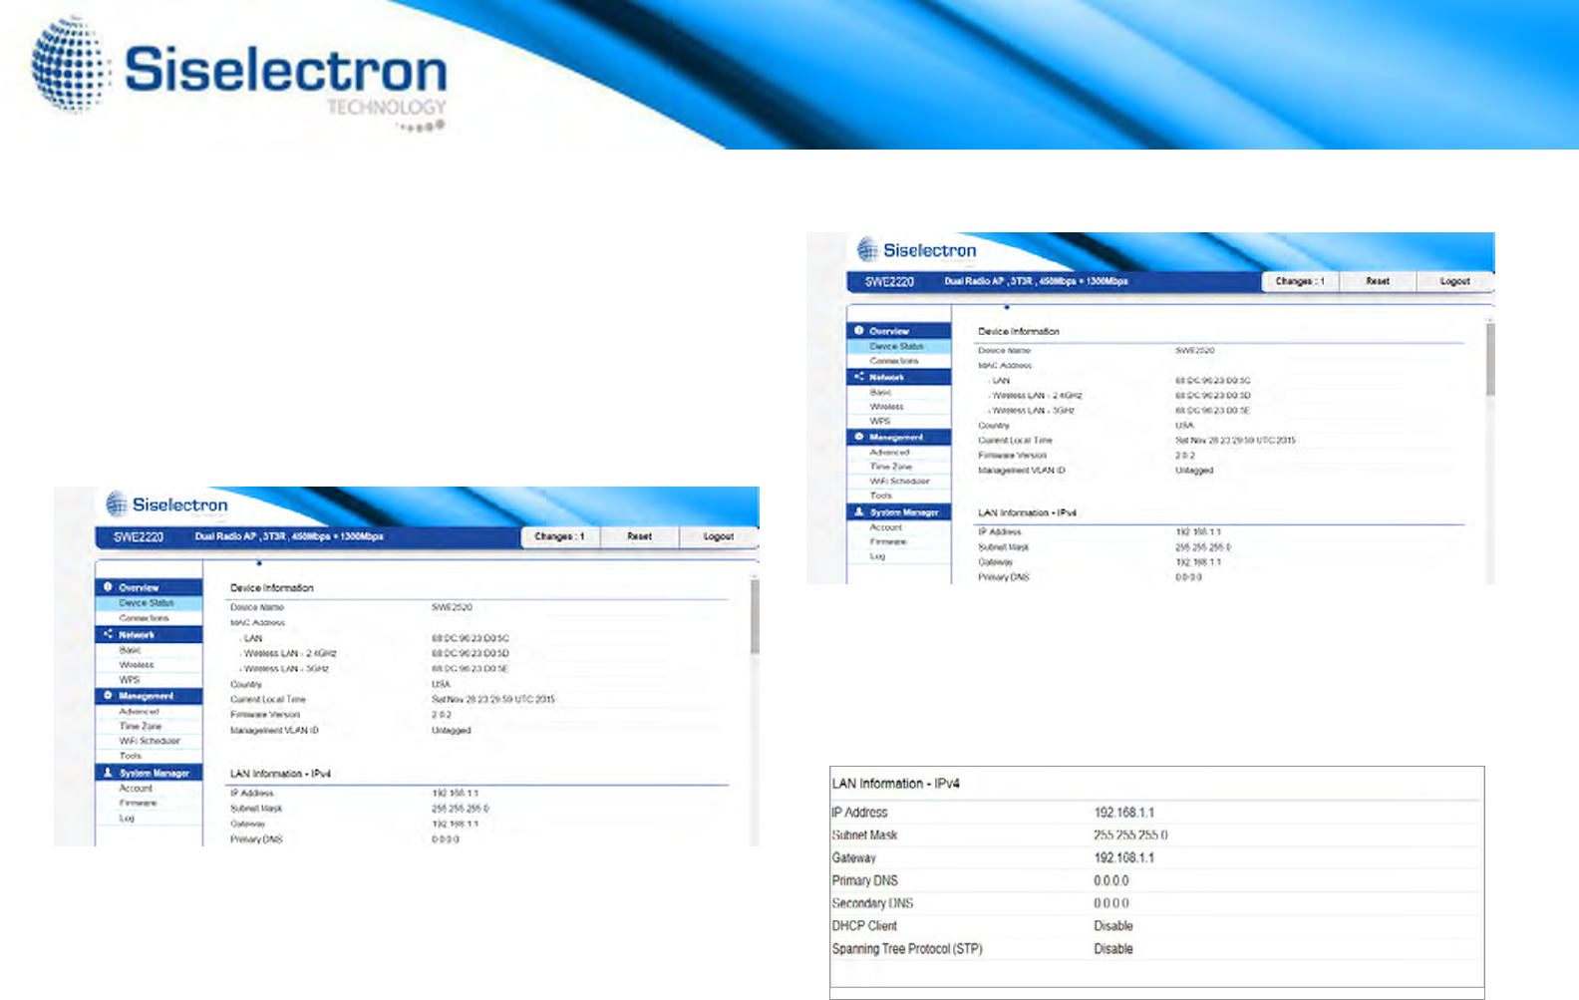This screenshot has width=1579, height=1000.
Task: Click the Reset button in the left screenshot
Action: tap(639, 536)
